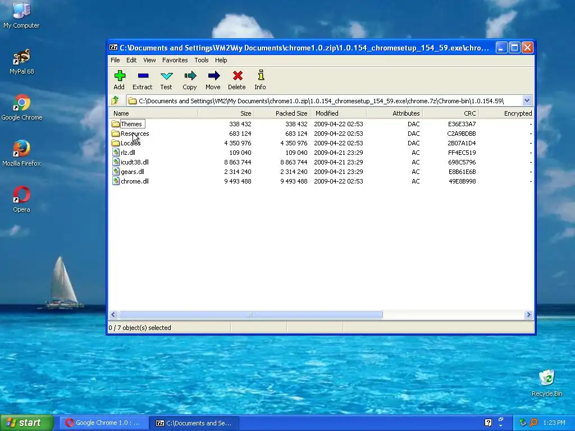Click the horizontal scrollbar thumb
This screenshot has width=575, height=431.
[250, 314]
